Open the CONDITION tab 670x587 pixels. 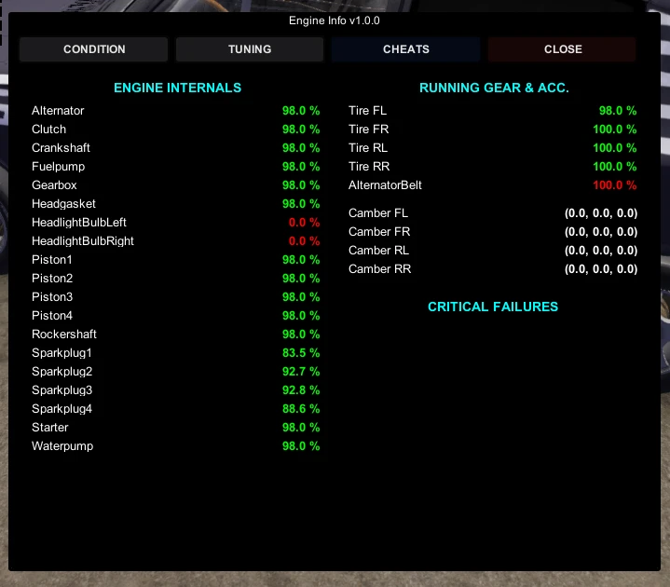click(93, 49)
